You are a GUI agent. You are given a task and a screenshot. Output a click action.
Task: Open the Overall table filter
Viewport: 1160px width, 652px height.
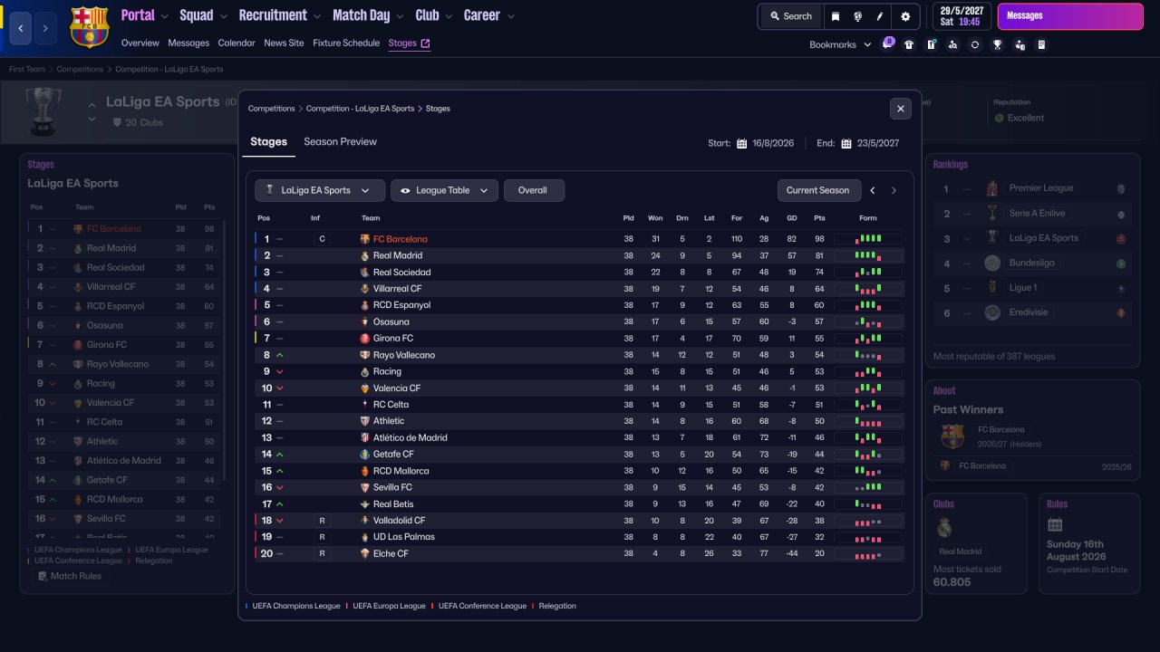534,190
